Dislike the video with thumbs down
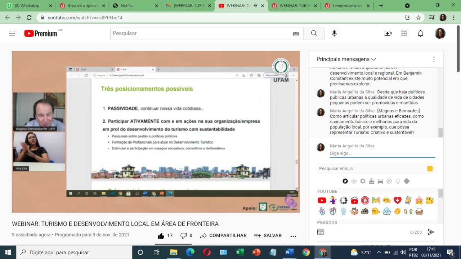 point(184,236)
